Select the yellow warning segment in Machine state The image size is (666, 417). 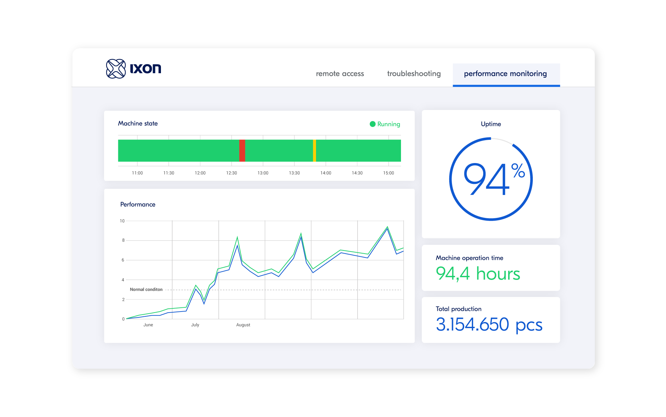point(314,150)
